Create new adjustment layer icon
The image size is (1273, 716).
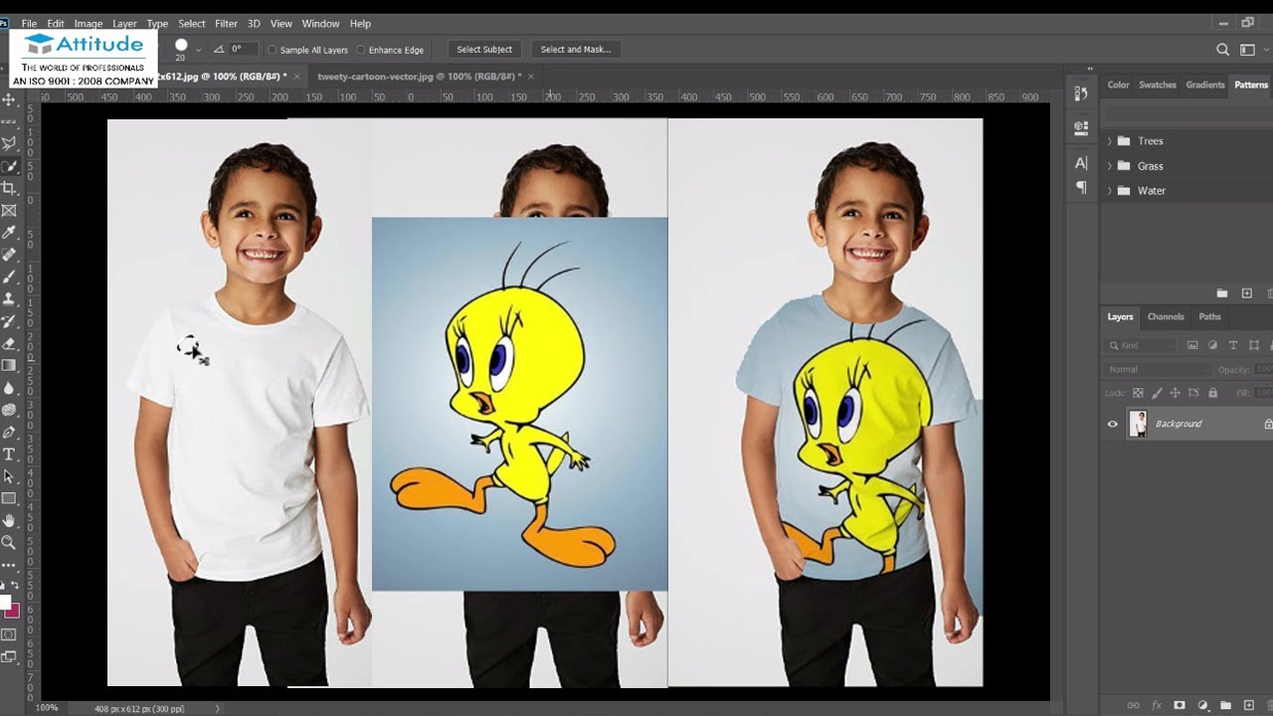pyautogui.click(x=1202, y=705)
